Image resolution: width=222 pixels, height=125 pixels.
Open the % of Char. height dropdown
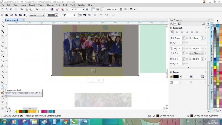coord(196,53)
